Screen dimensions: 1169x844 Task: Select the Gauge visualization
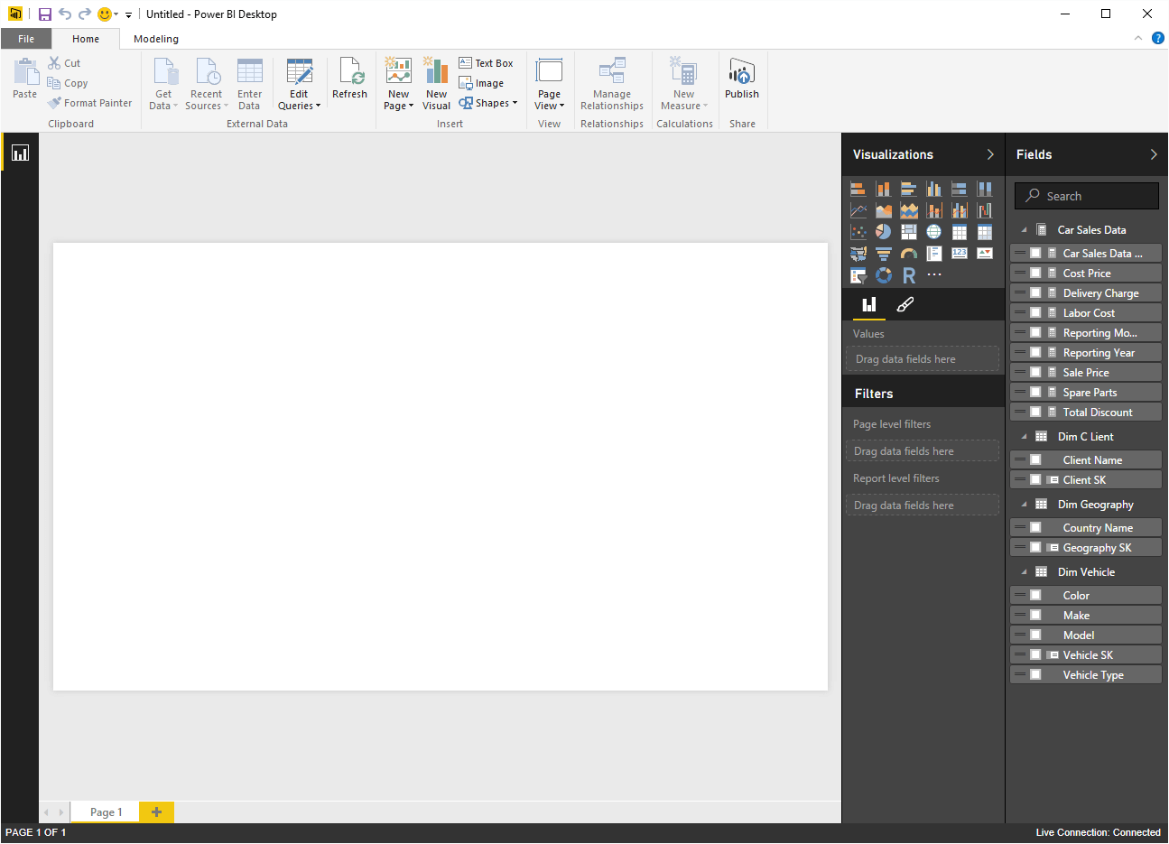909,254
